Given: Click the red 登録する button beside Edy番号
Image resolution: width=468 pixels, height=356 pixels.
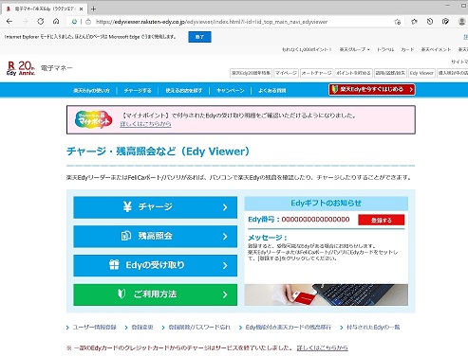Looking at the screenshot, I should coord(381,220).
